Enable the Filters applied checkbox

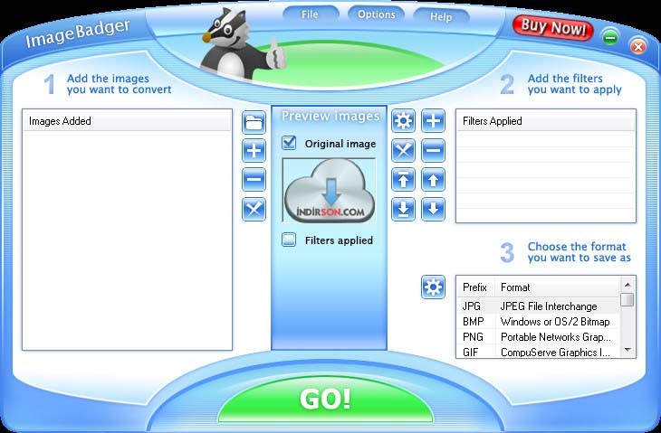289,240
